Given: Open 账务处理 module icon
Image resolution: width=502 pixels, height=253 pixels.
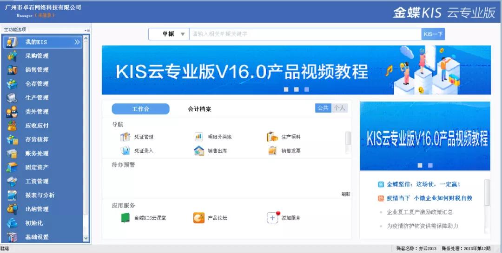Looking at the screenshot, I should [x=12, y=153].
